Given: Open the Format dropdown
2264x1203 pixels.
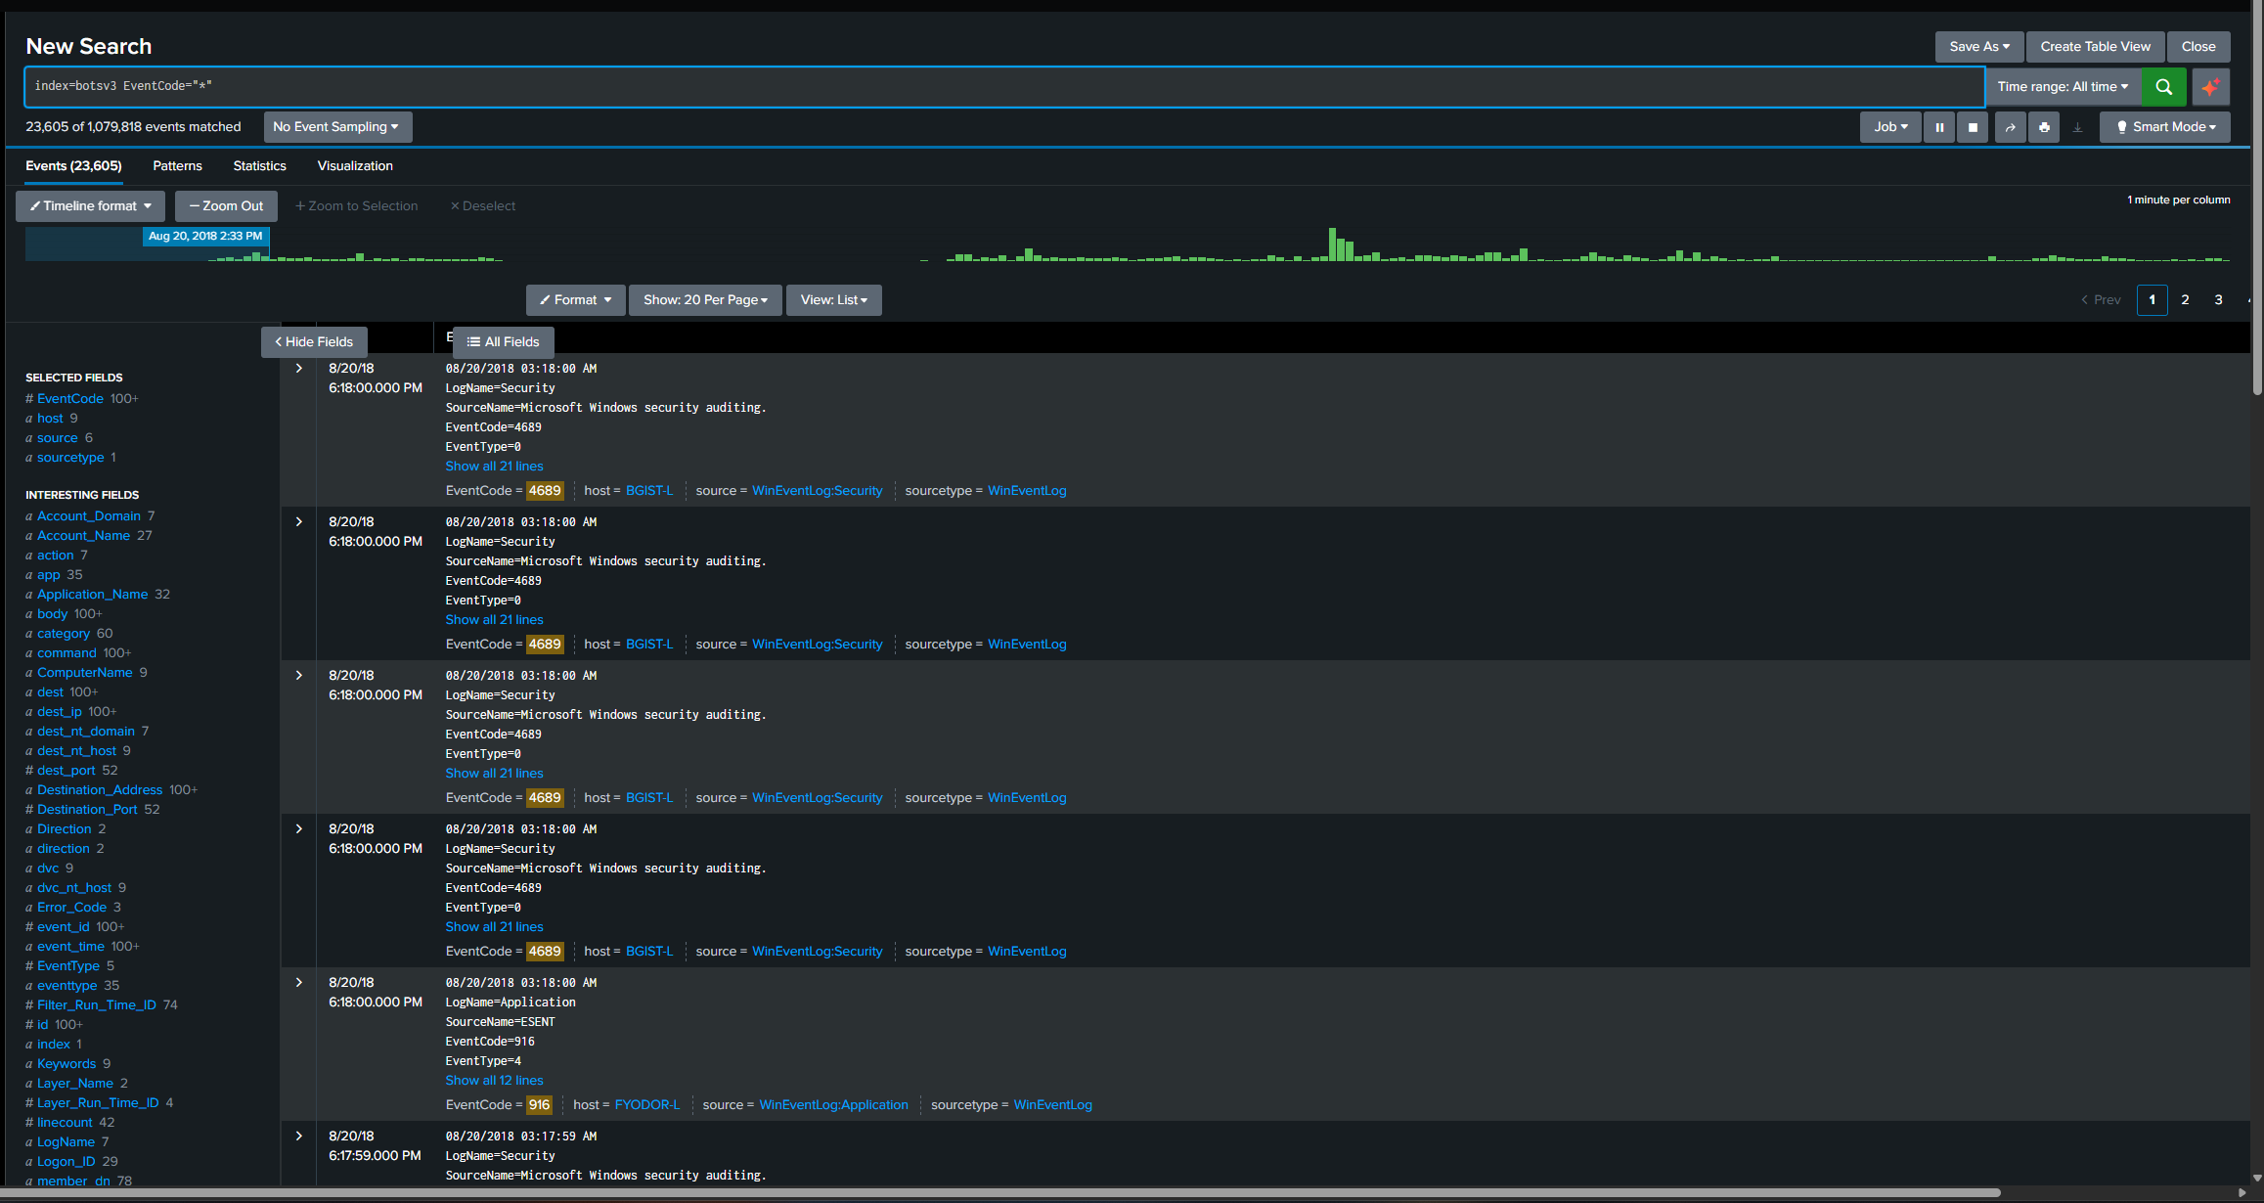Looking at the screenshot, I should pos(576,300).
